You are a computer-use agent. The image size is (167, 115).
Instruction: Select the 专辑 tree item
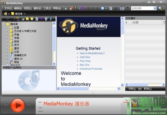click(17, 38)
